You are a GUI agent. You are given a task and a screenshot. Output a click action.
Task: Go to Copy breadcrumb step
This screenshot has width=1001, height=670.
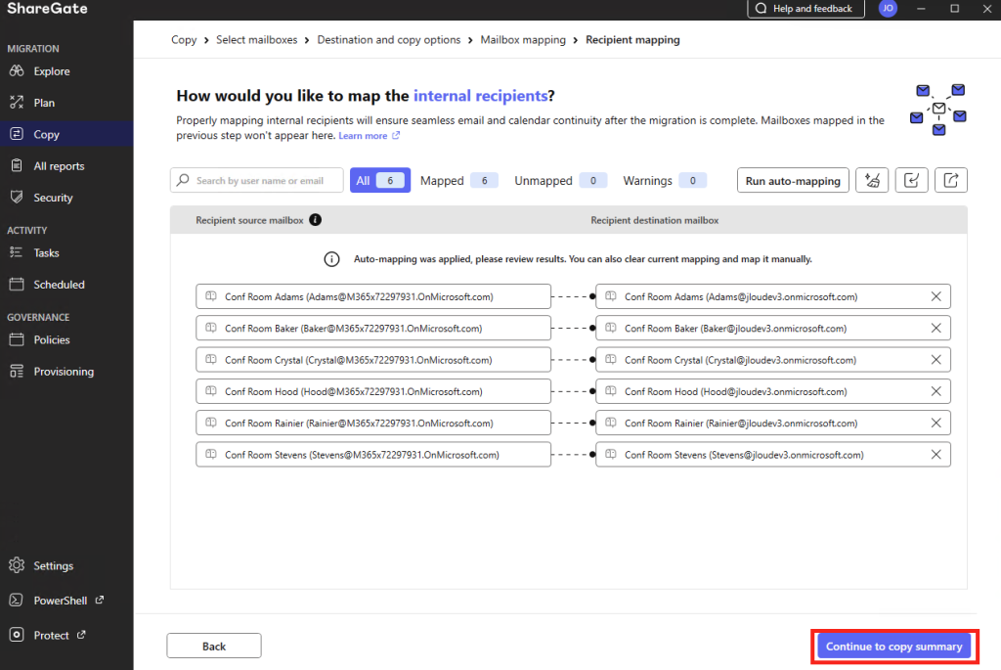(184, 39)
